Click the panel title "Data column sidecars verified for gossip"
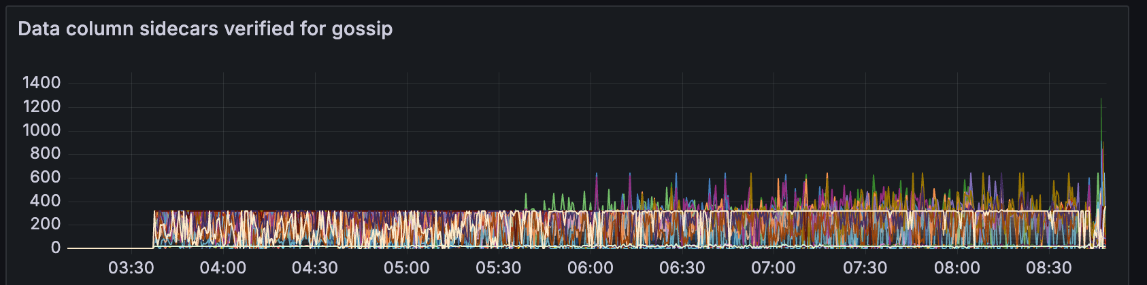Image resolution: width=1147 pixels, height=285 pixels. pos(205,29)
